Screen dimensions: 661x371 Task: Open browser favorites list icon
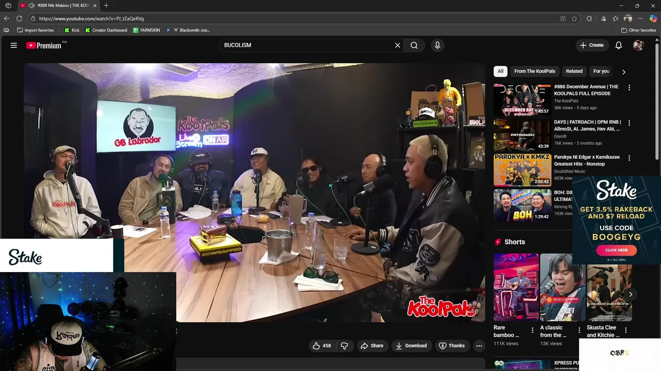tap(616, 19)
